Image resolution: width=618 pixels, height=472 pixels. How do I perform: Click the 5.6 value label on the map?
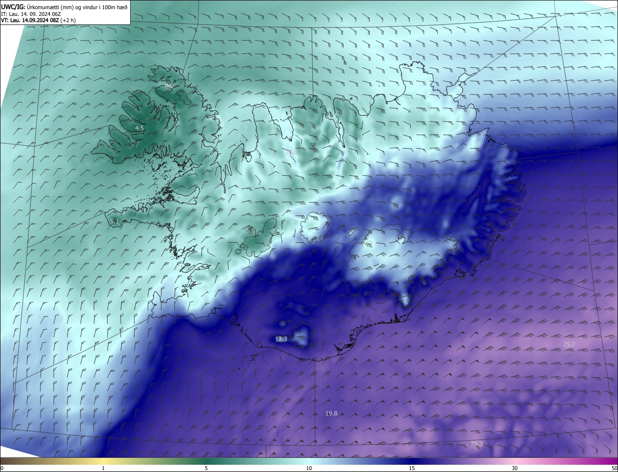tap(251, 231)
